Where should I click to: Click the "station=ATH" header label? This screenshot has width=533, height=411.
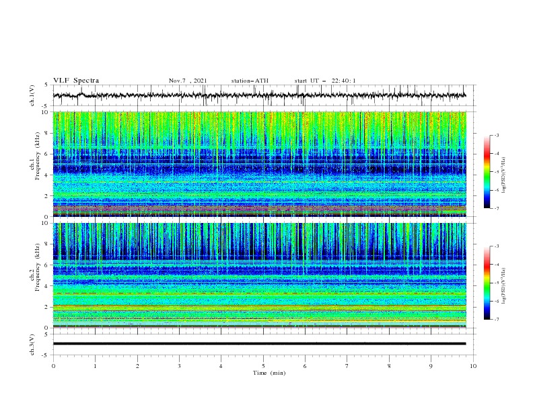(x=250, y=81)
